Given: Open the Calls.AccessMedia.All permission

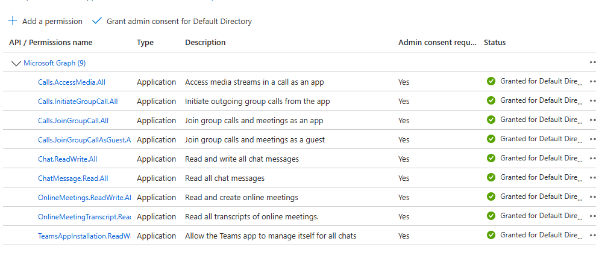Looking at the screenshot, I should (72, 82).
